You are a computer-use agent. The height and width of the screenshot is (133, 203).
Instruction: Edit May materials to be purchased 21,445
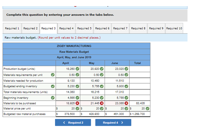pos(92,103)
